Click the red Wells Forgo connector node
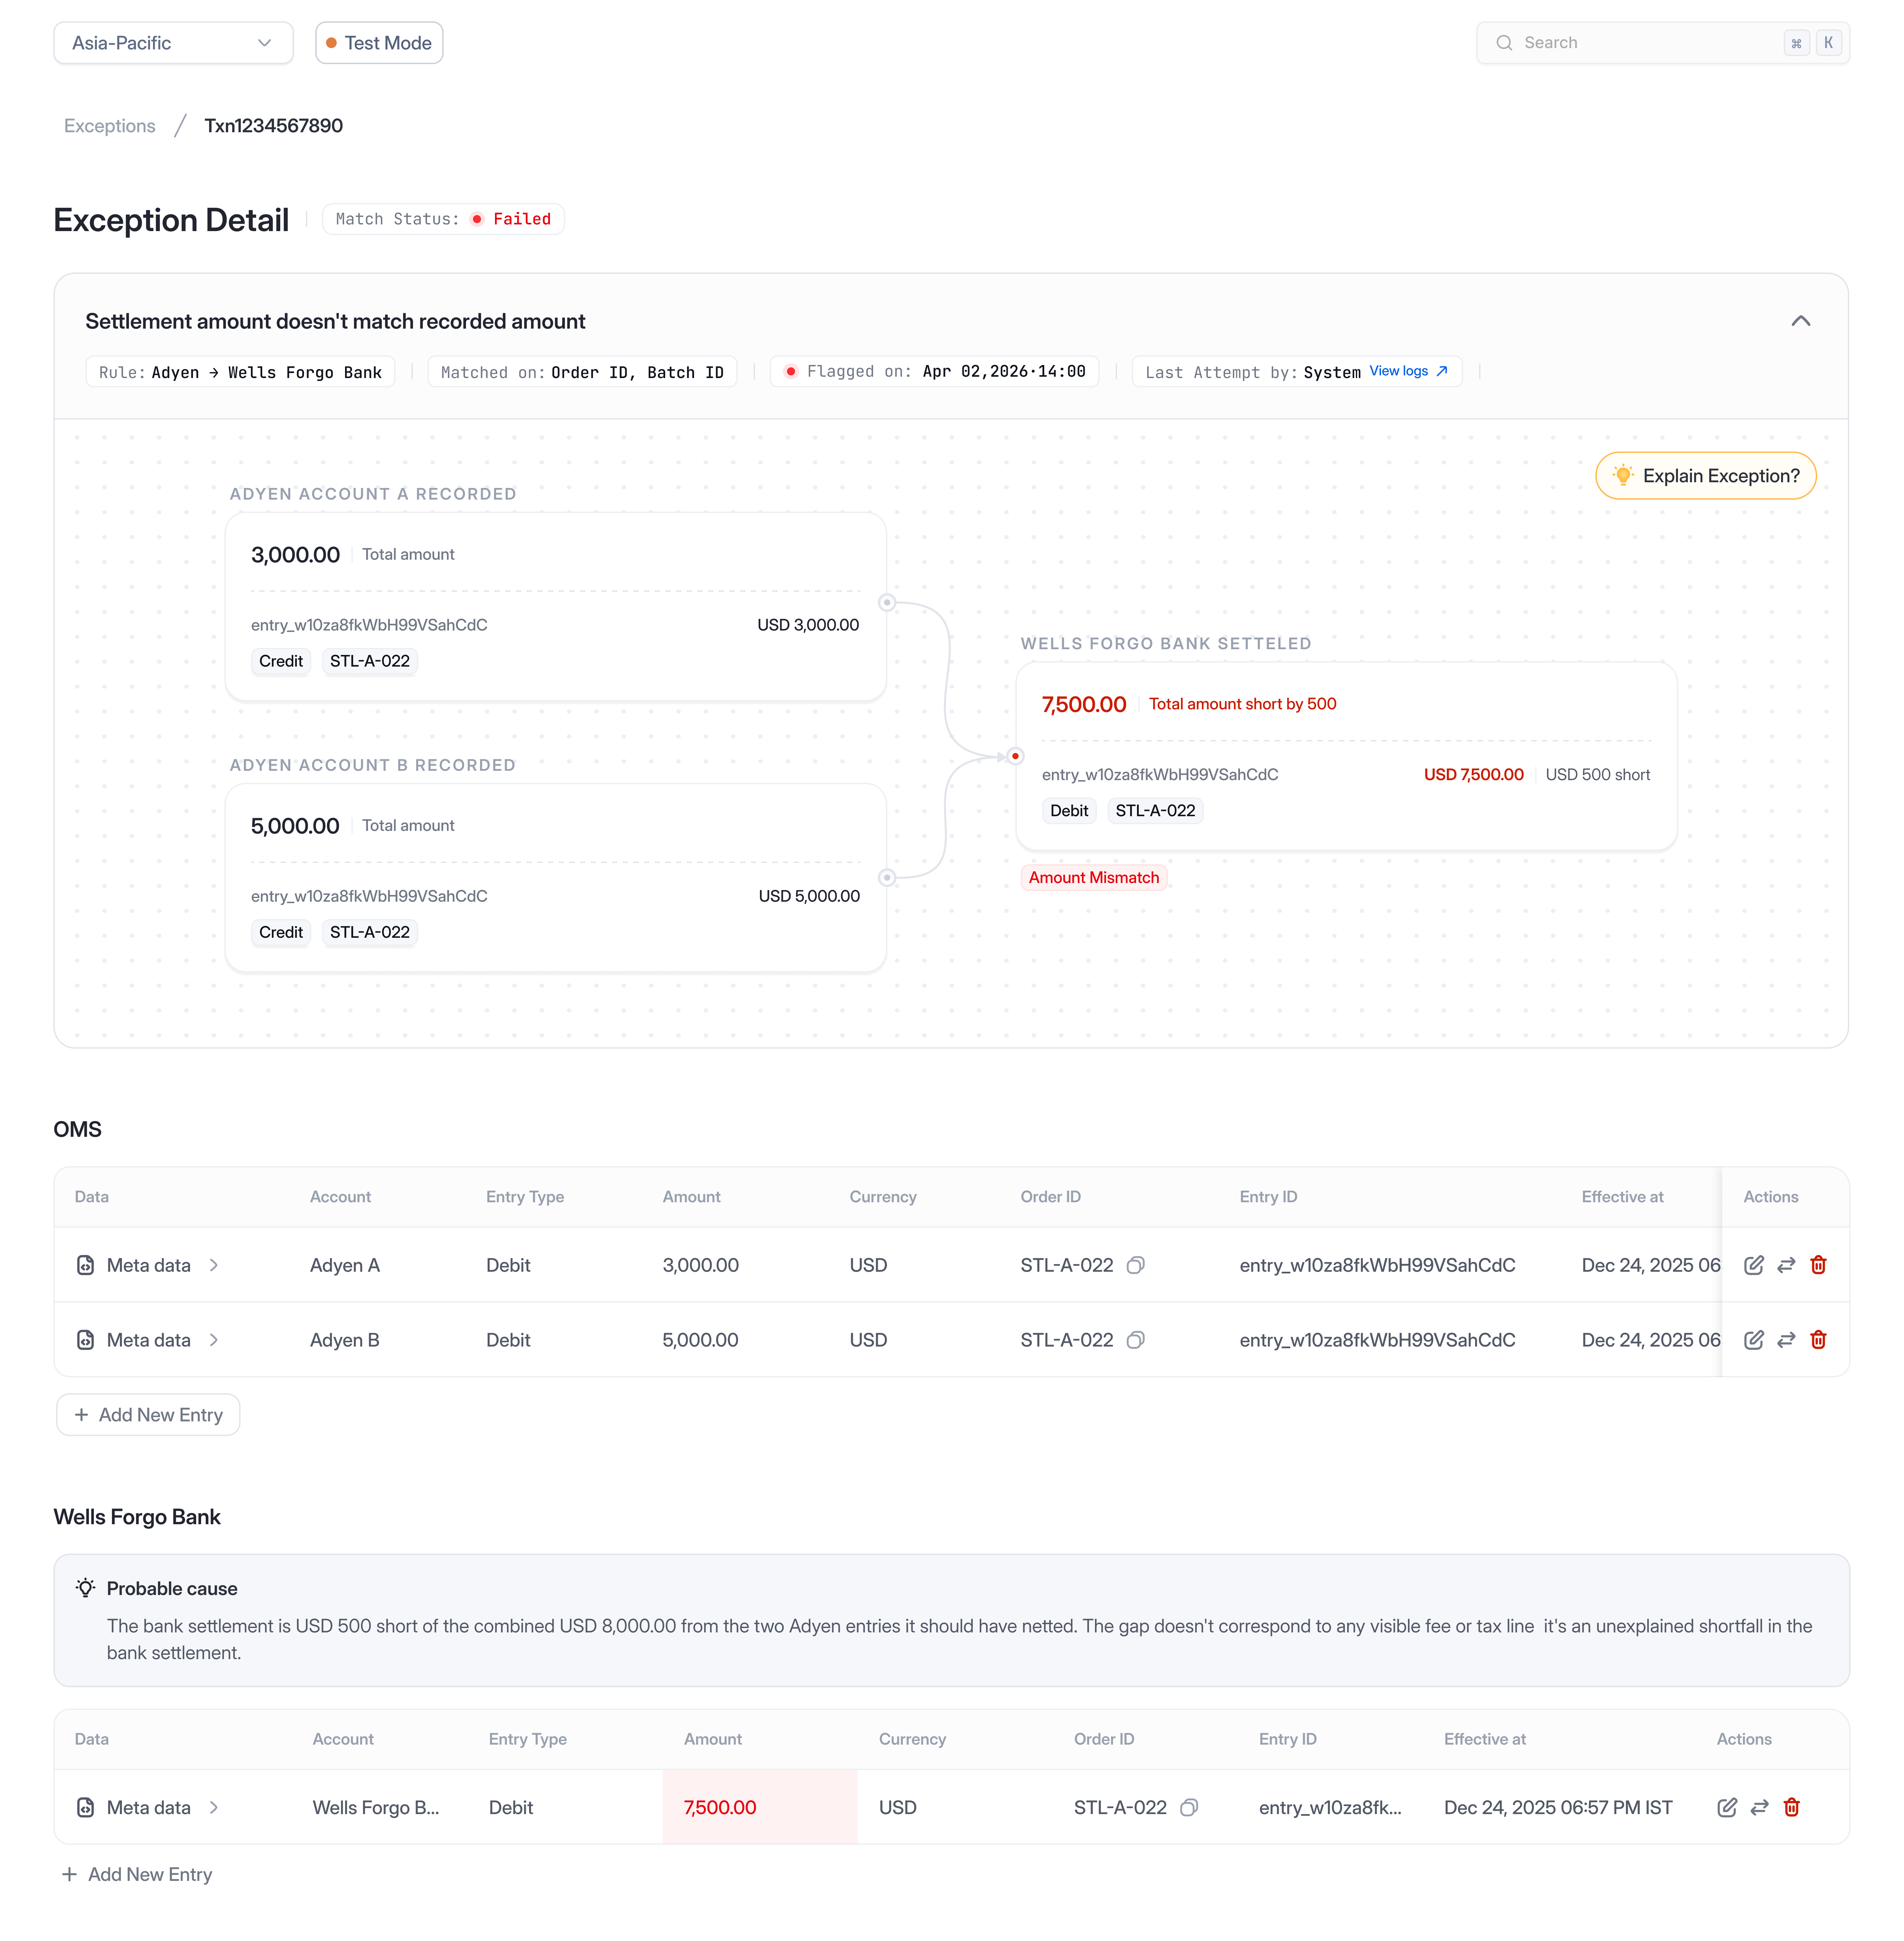 coord(1015,756)
